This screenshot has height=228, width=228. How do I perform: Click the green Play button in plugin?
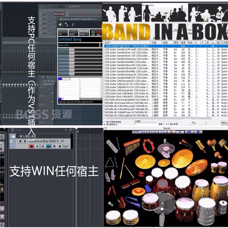coord(93,33)
